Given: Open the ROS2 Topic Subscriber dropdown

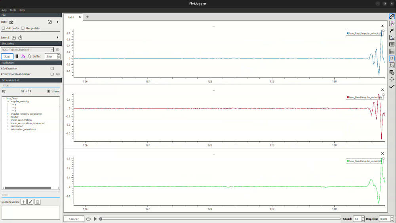Looking at the screenshot, I should click(27, 50).
